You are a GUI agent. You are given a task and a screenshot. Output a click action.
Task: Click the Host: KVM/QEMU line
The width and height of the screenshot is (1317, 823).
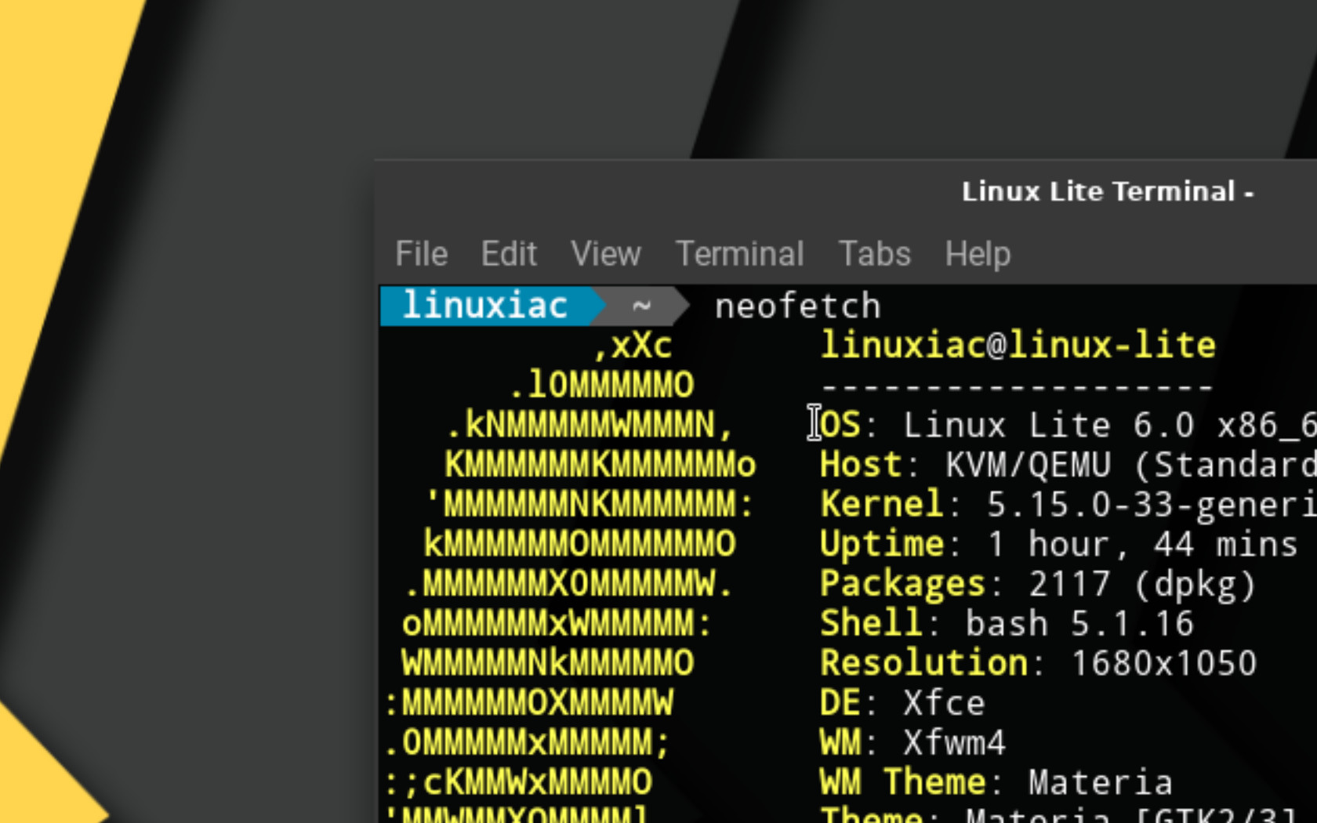(1068, 465)
